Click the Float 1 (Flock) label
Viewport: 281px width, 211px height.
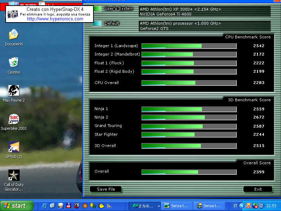tap(109, 63)
